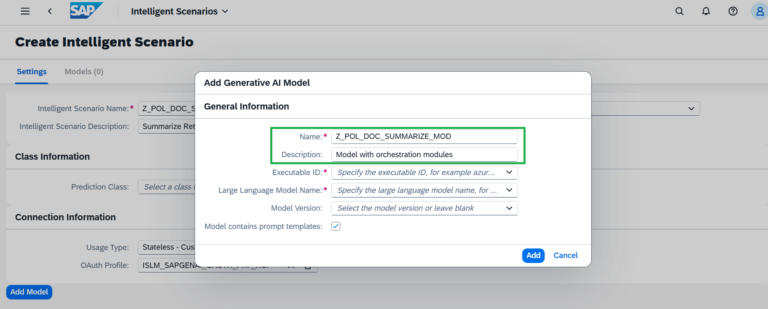This screenshot has width=768, height=309.
Task: Open the search icon in header
Action: pos(679,11)
